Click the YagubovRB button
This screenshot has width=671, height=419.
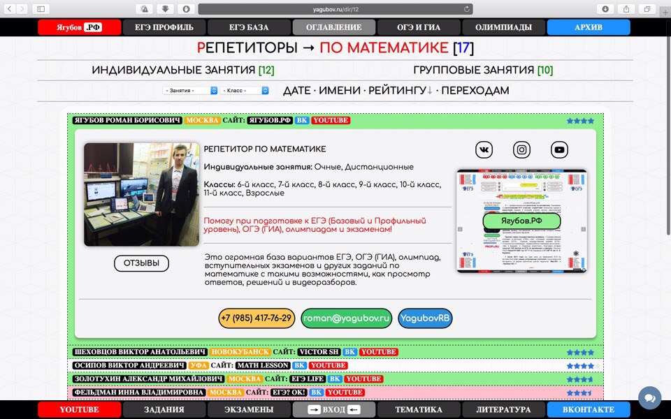(425, 318)
